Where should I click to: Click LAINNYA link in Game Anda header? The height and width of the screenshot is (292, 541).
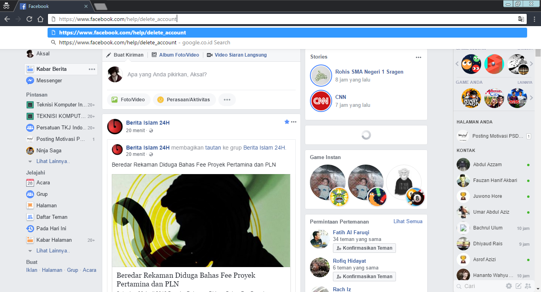click(x=525, y=82)
